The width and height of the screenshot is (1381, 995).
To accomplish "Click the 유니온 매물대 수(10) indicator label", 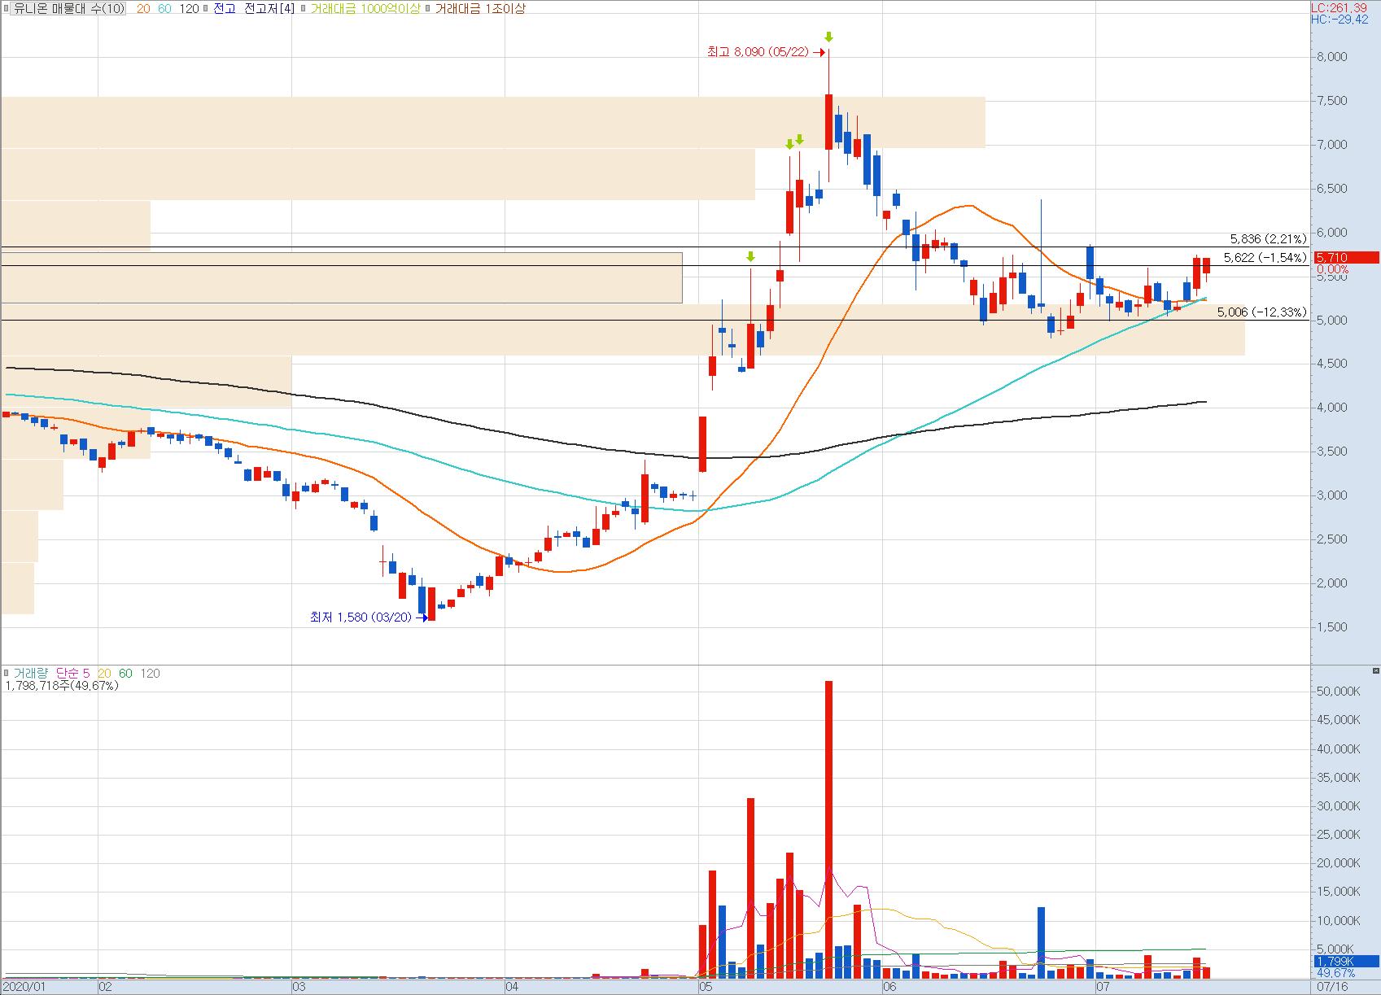I will coord(69,8).
